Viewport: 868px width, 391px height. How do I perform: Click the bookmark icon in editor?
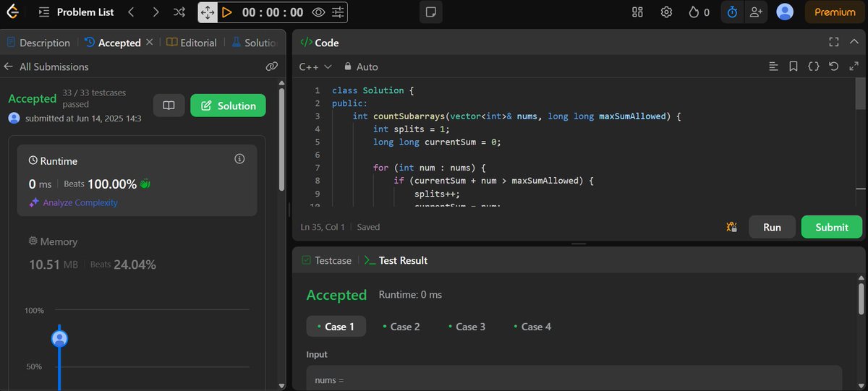(793, 66)
